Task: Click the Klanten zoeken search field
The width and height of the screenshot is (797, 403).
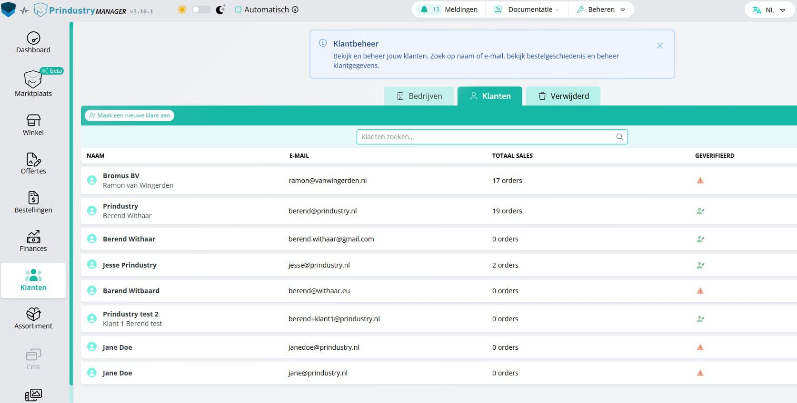Action: (x=486, y=137)
